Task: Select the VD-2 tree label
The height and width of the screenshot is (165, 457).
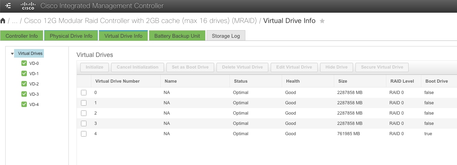Action: coord(34,84)
